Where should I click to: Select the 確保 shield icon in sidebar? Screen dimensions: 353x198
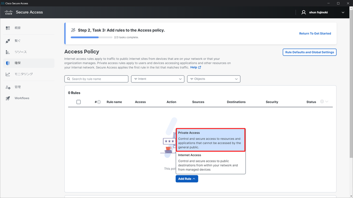click(8, 63)
